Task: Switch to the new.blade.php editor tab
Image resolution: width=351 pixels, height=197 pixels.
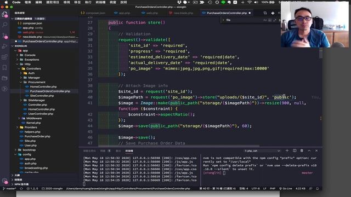Action: [x=181, y=13]
